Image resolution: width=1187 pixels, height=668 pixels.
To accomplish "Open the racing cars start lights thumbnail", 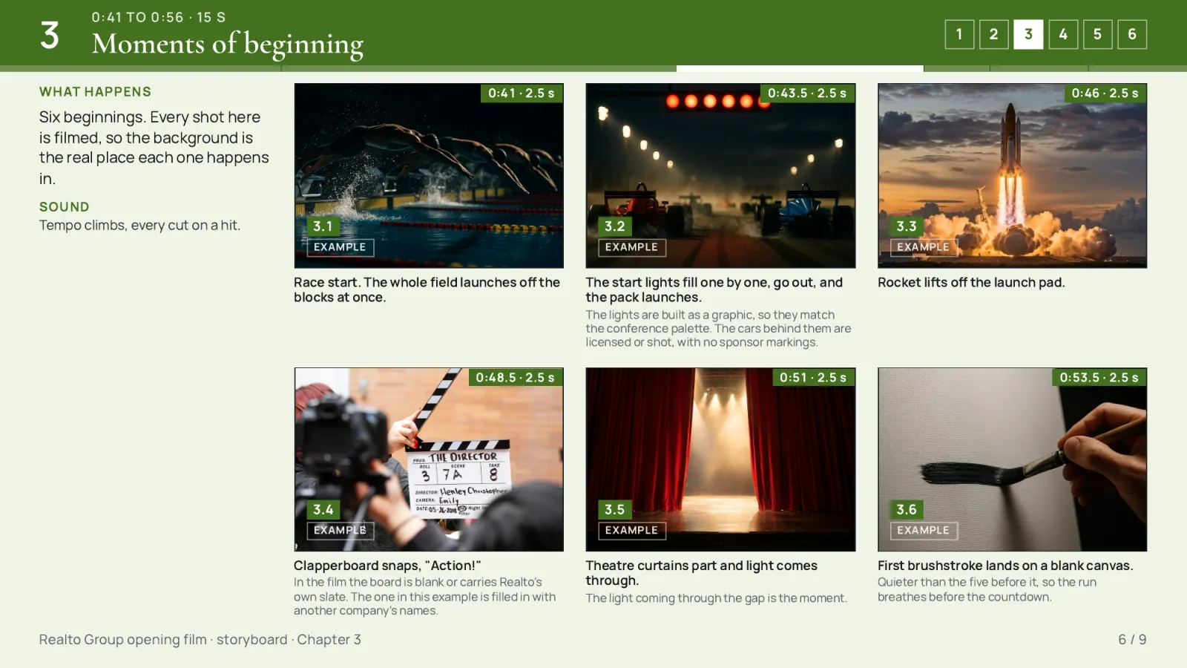I will click(x=720, y=175).
